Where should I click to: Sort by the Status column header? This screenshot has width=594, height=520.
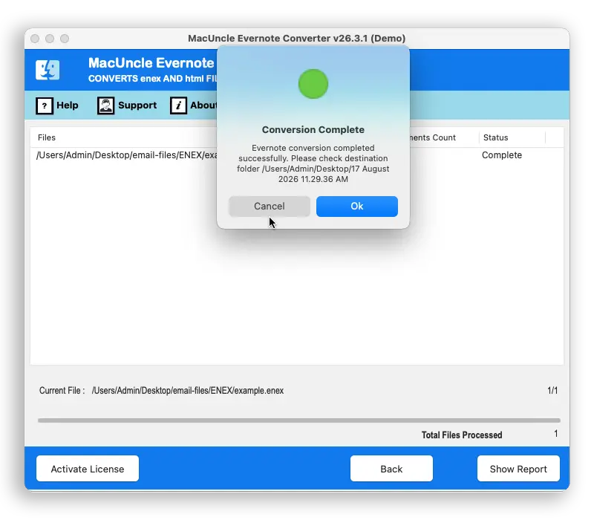click(x=495, y=137)
